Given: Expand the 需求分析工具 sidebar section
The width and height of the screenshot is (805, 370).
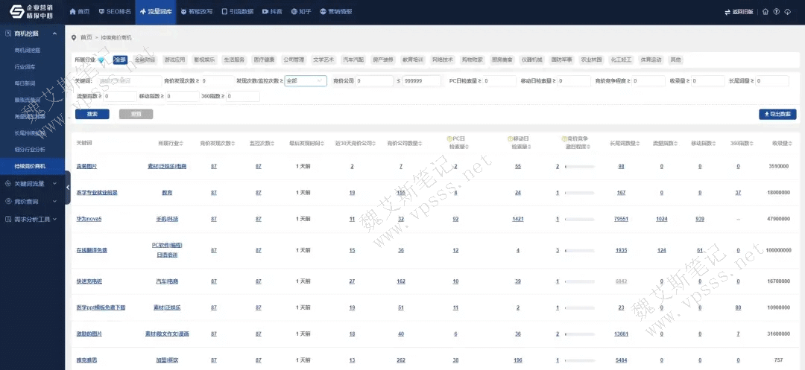Looking at the screenshot, I should (x=32, y=220).
